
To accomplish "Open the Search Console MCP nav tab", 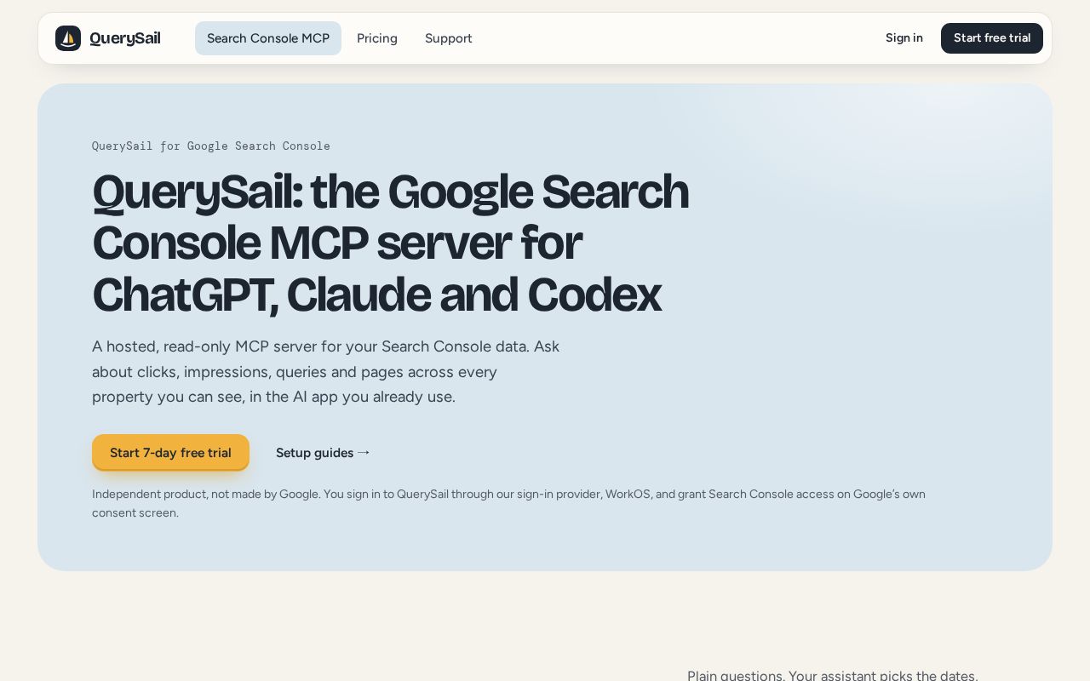I will 268,38.
